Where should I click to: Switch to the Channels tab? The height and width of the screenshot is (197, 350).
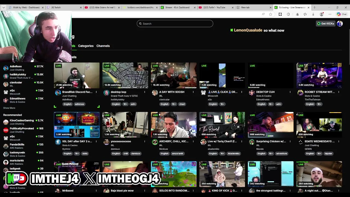click(103, 46)
